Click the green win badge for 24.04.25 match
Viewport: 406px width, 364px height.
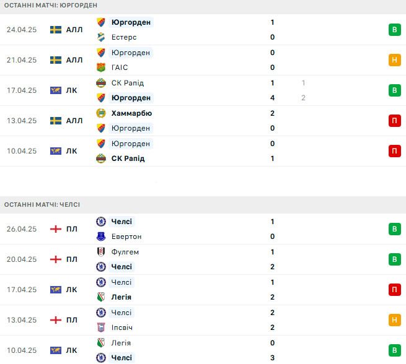[x=394, y=30]
